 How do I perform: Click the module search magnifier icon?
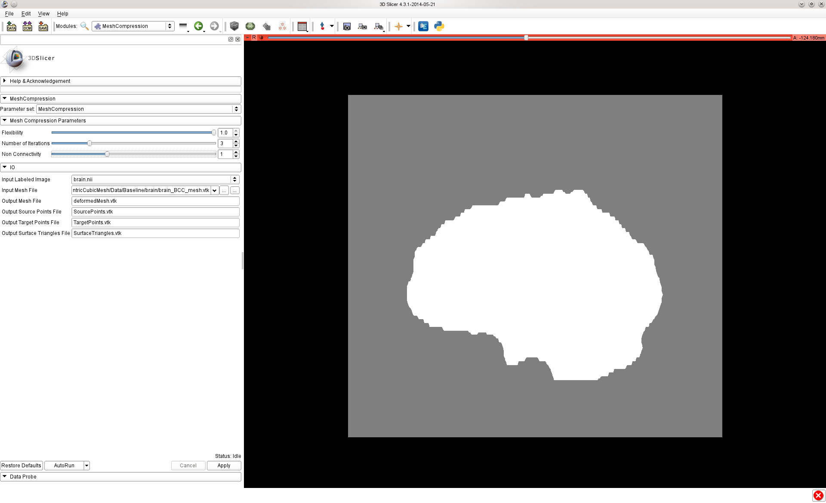point(85,26)
